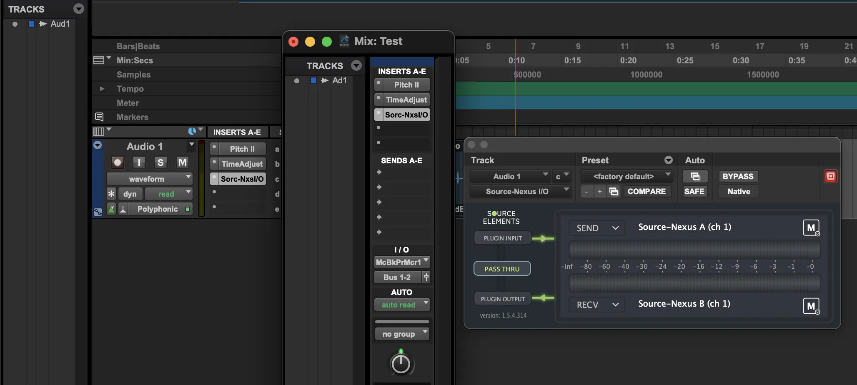Open plugin automation enable icon under Auto
Viewport: 857px width, 385px height.
click(695, 176)
